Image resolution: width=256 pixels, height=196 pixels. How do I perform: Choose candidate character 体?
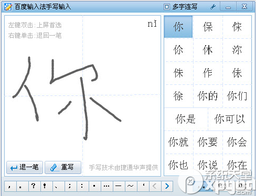pos(208,50)
